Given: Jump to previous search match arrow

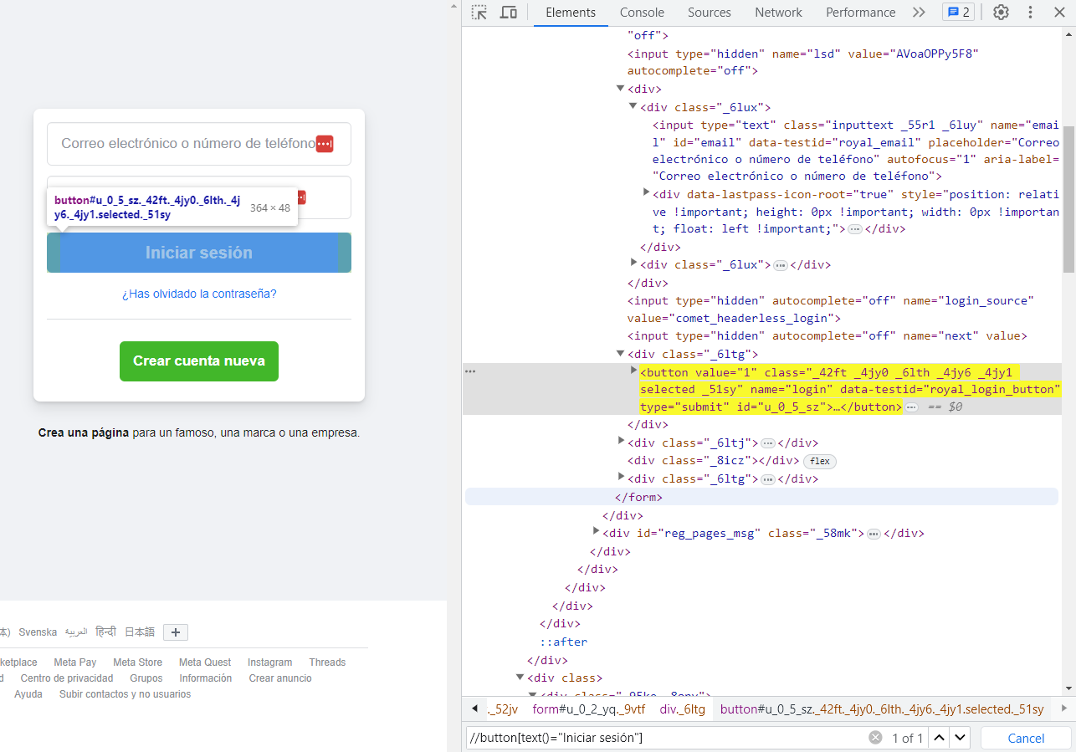Looking at the screenshot, I should (x=939, y=738).
